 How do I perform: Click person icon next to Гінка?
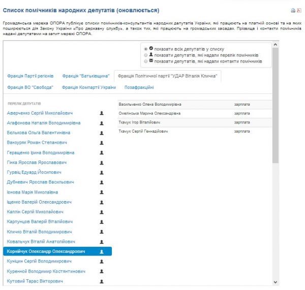(102, 163)
